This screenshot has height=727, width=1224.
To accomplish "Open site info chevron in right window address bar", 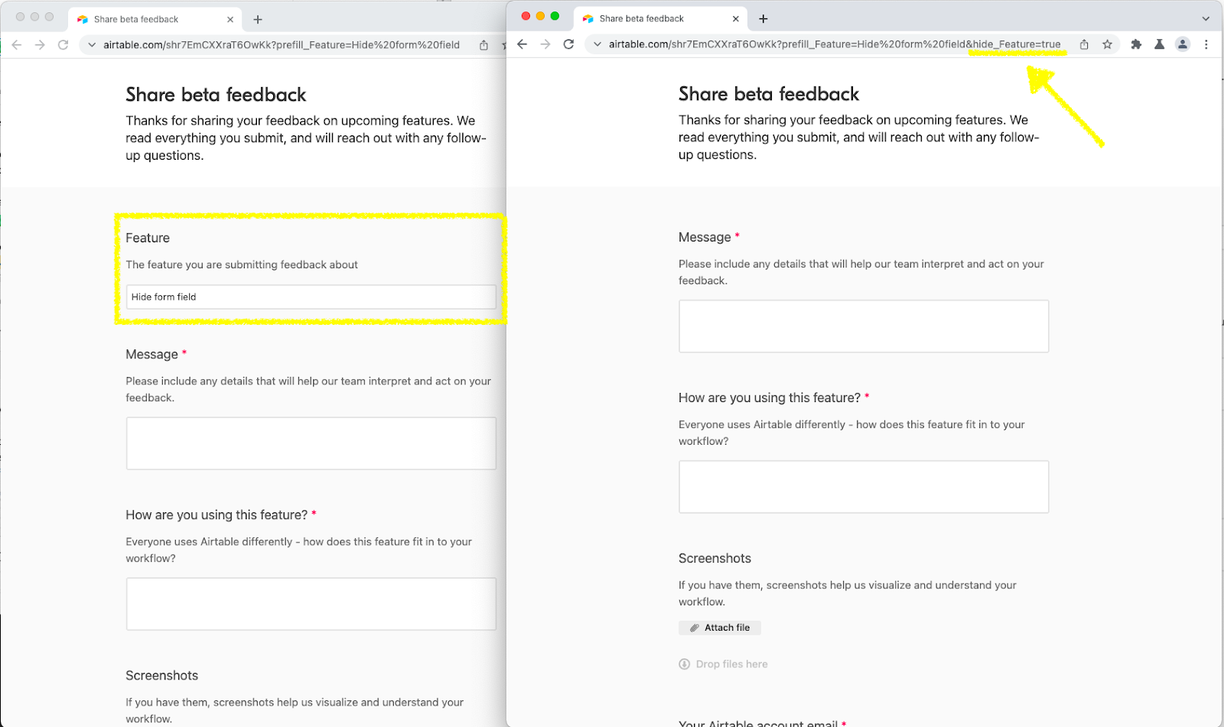I will point(597,44).
